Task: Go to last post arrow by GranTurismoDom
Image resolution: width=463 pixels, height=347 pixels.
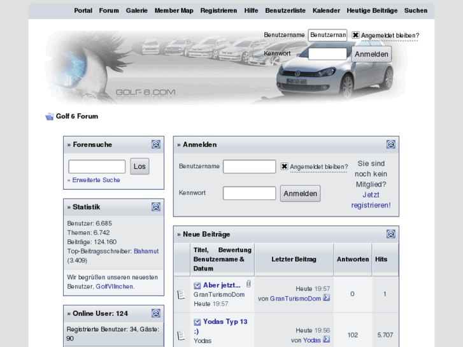Action: tap(326, 298)
